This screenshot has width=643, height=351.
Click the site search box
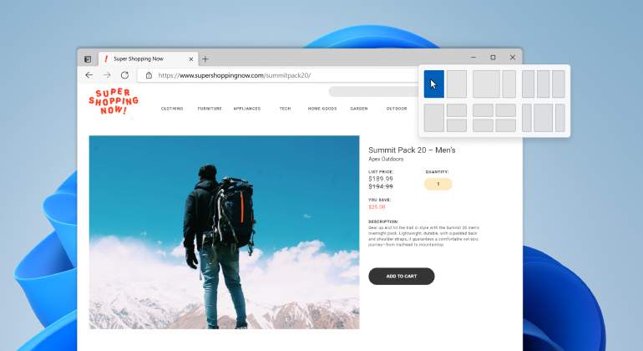[373, 91]
